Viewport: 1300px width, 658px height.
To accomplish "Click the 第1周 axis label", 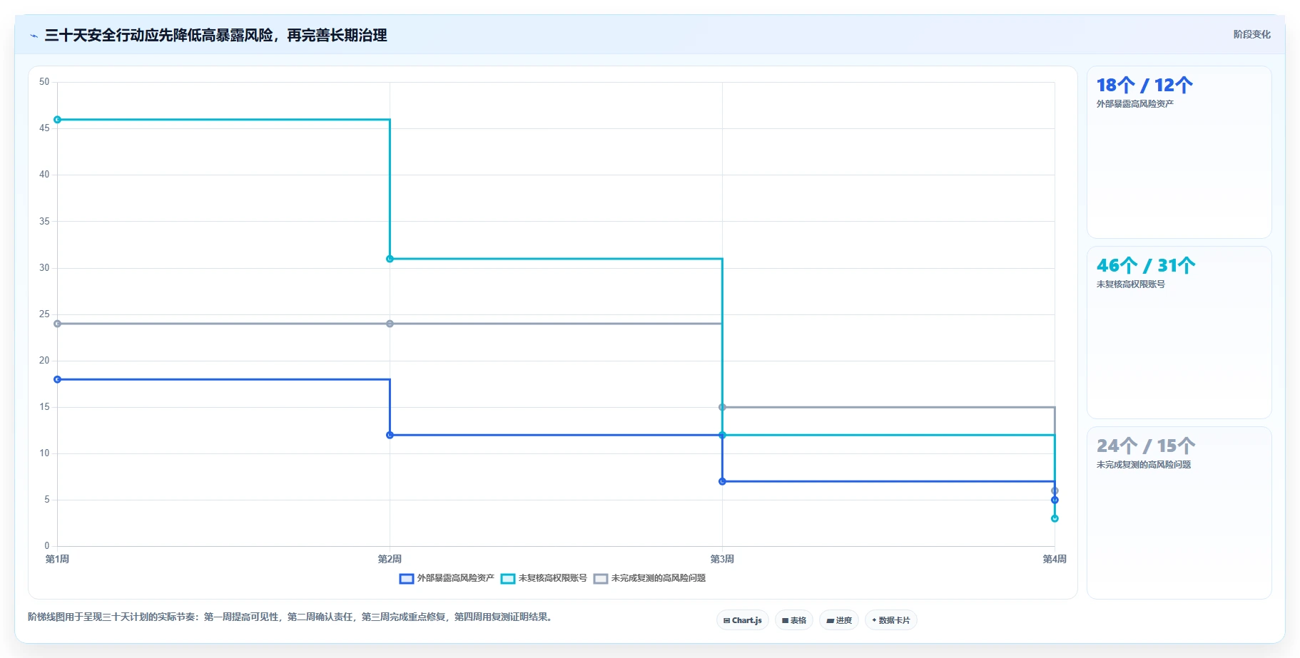I will [x=58, y=559].
